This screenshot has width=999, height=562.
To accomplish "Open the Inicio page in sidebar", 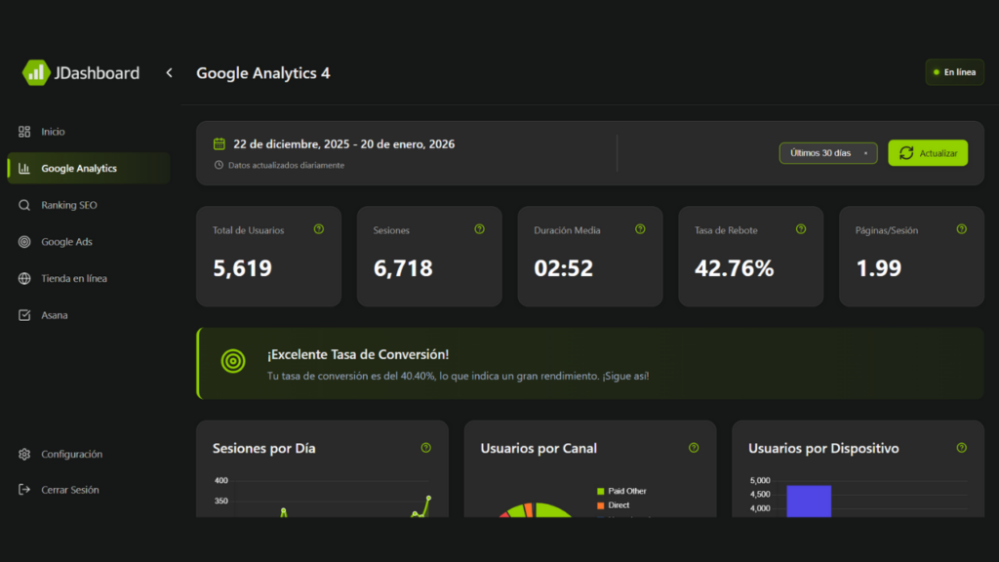I will pos(53,132).
